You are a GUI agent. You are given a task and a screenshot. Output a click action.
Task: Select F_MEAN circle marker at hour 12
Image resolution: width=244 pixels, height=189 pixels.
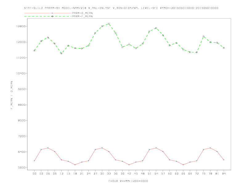click(62, 53)
